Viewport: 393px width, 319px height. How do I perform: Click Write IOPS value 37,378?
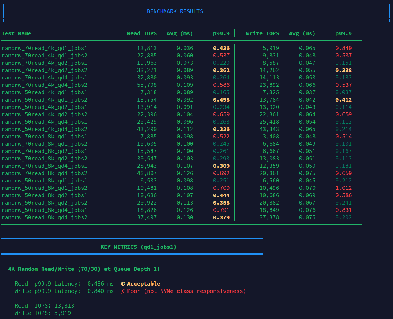pyautogui.click(x=269, y=217)
